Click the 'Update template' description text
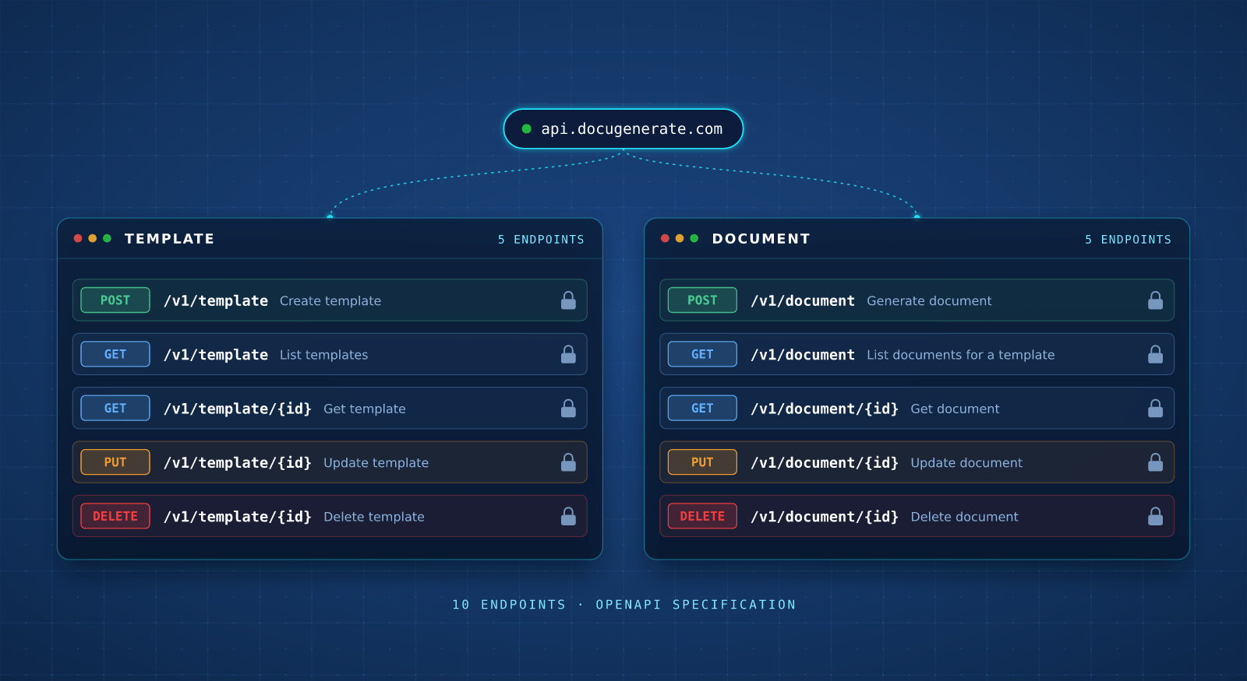 [x=376, y=463]
